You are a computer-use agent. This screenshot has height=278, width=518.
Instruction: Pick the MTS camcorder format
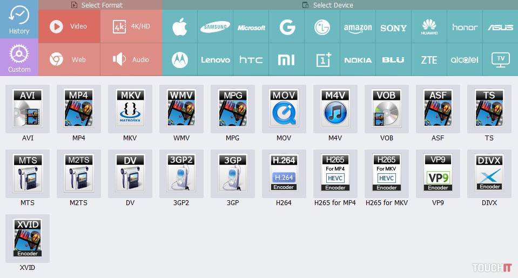pos(28,174)
